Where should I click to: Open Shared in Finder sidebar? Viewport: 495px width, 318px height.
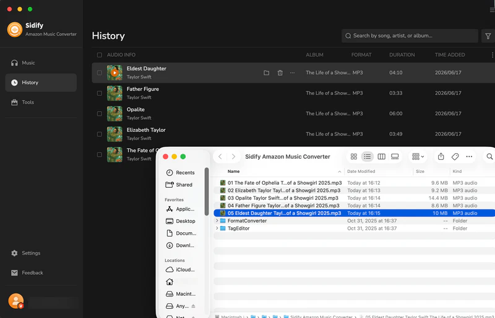coord(179,185)
